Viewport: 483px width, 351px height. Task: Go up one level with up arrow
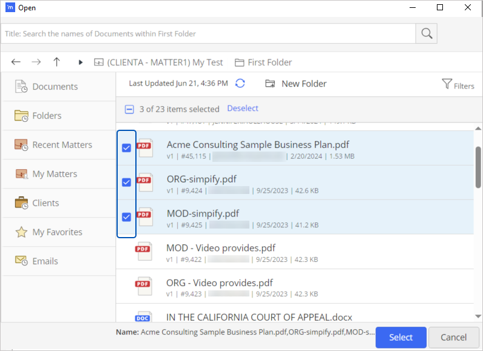click(56, 62)
